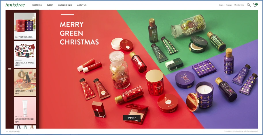
Task: Open the MAGAZINE INNI menu
Action: 65,5
